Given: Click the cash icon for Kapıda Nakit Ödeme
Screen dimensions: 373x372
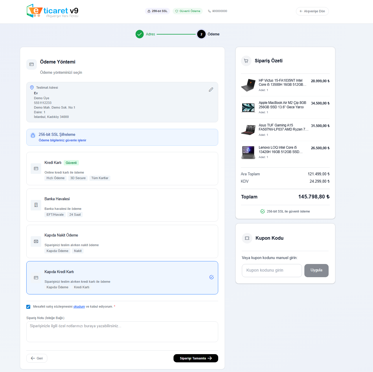Looking at the screenshot, I should click(x=36, y=241).
